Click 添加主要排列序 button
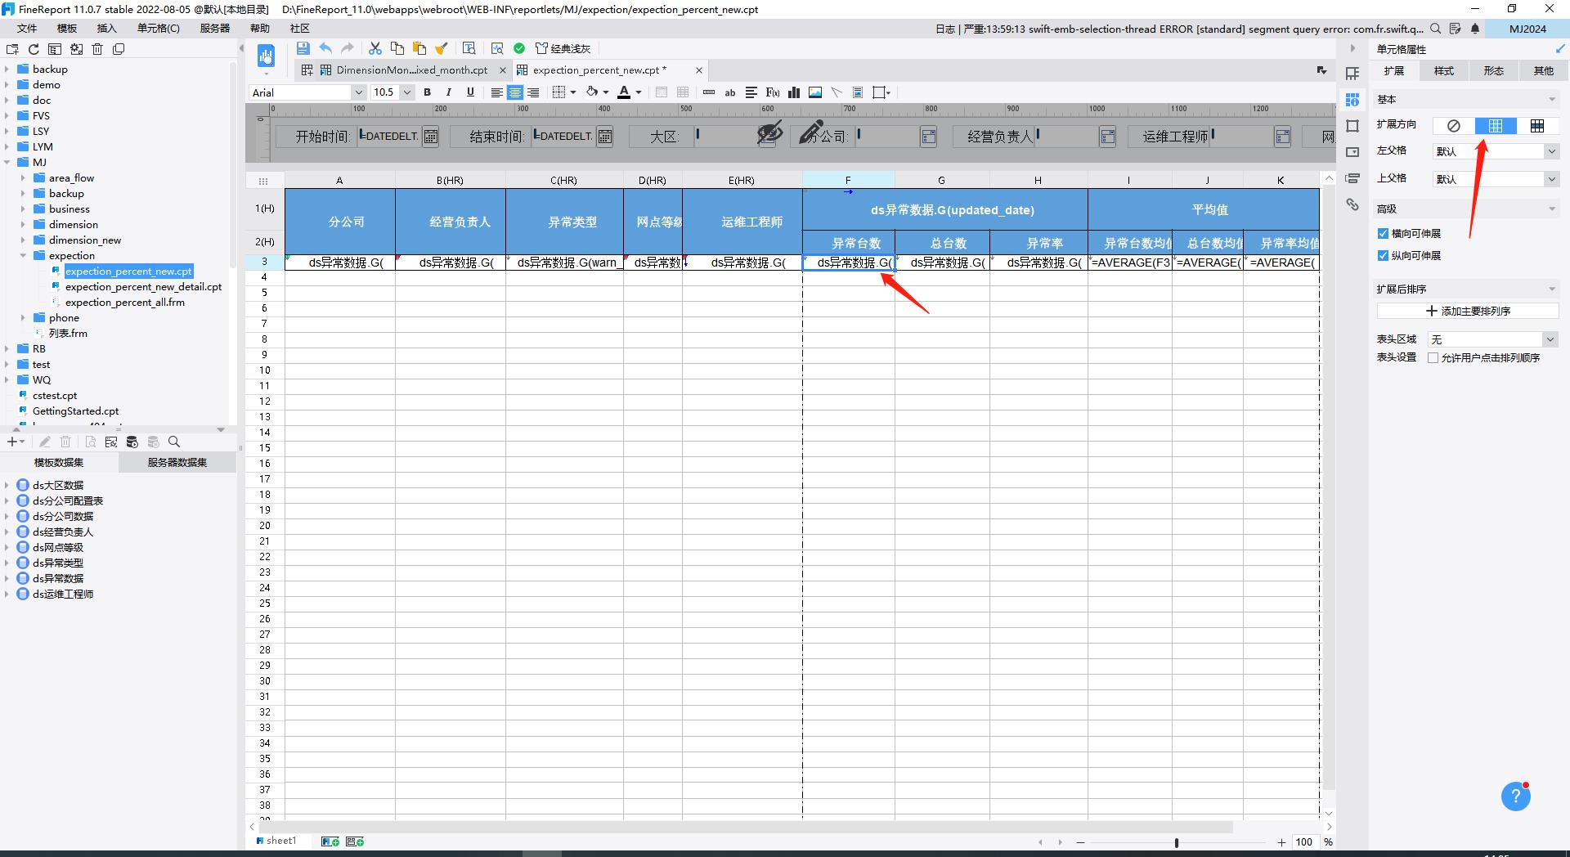 coord(1468,312)
